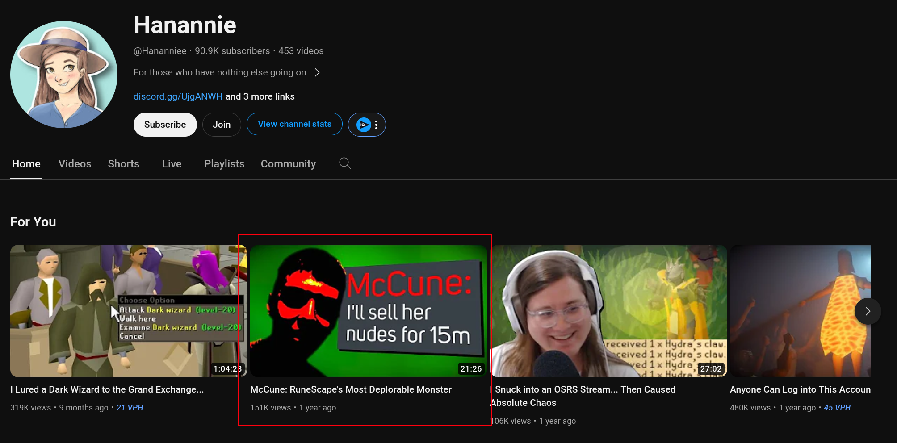The height and width of the screenshot is (443, 897).
Task: Click '151K views • 1 year ago' text
Action: click(293, 408)
